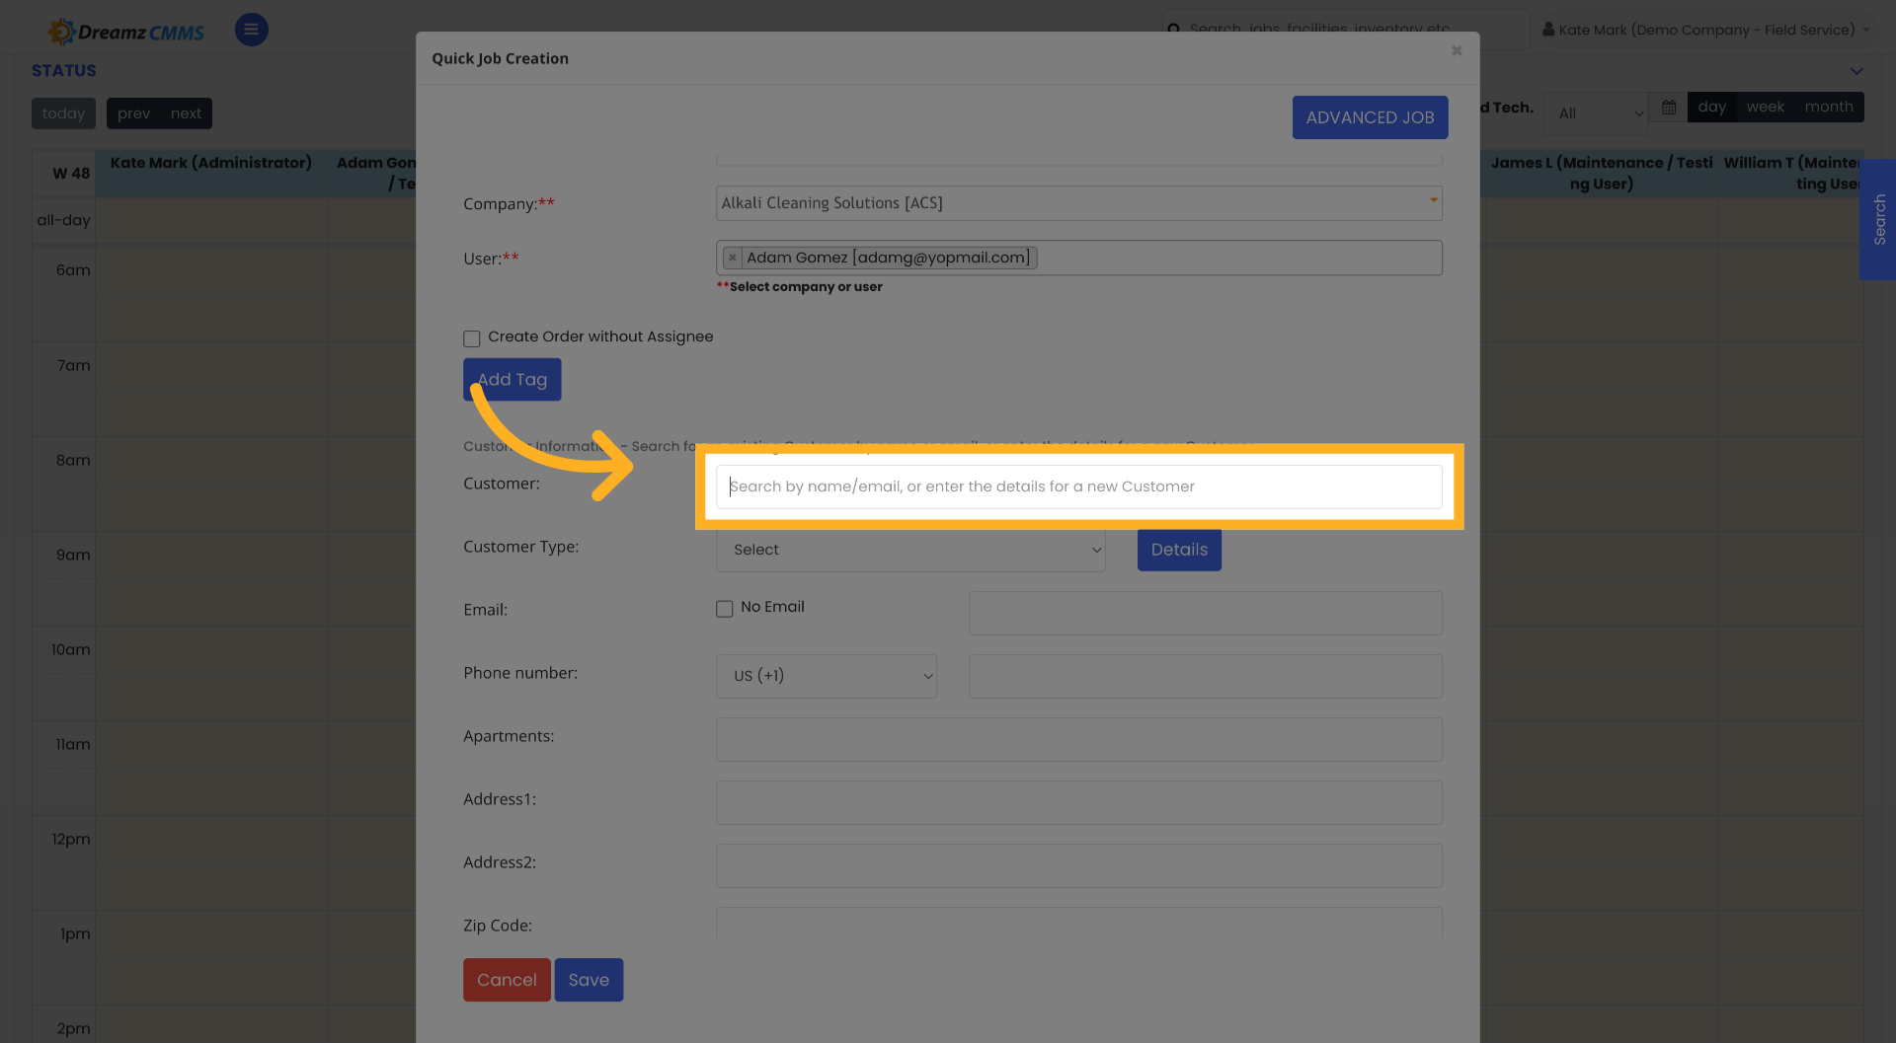Viewport: 1896px width, 1043px height.
Task: Select the day view toggle
Action: [x=1712, y=107]
